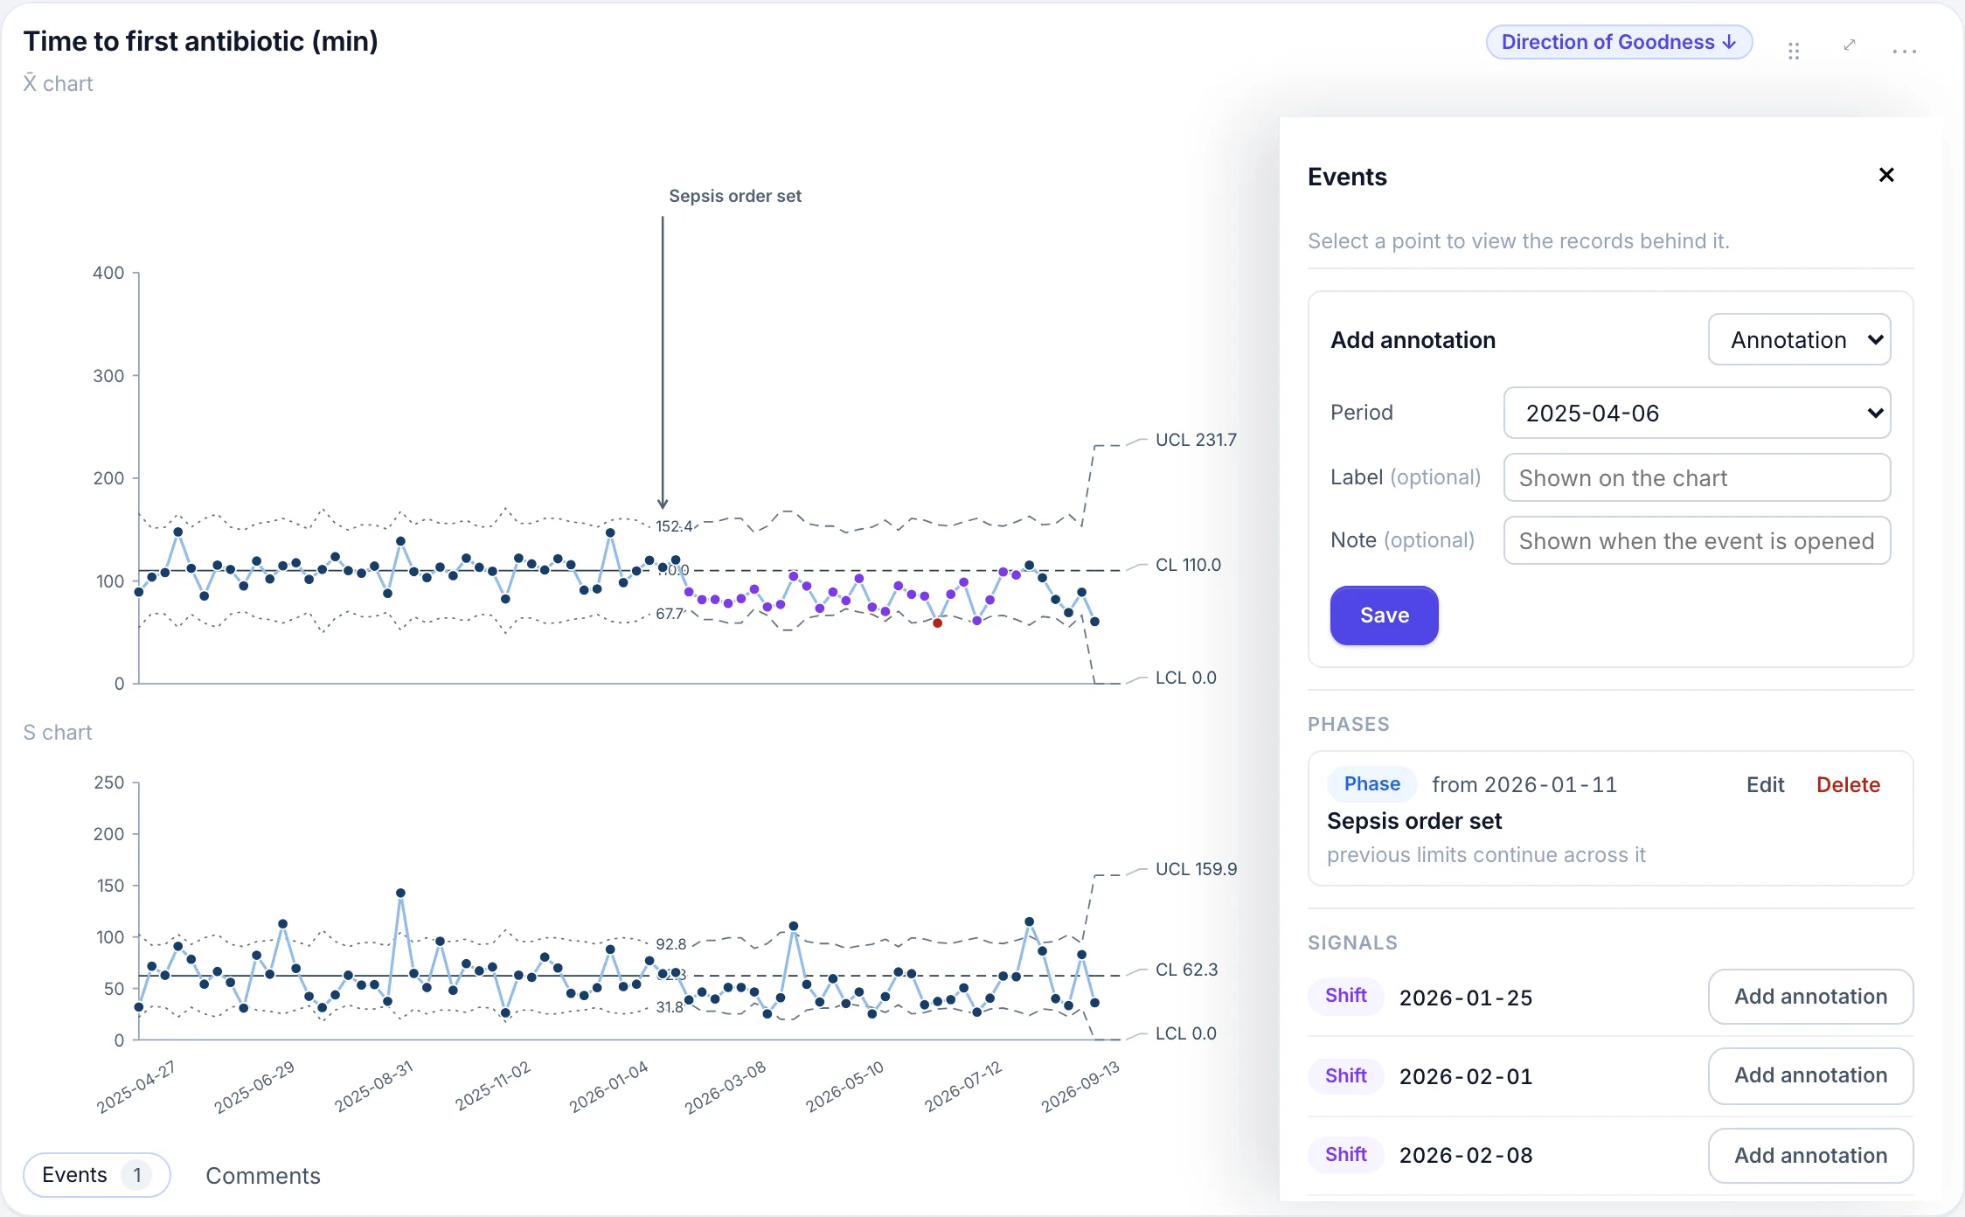Add annotation for Shift 2026-02-01
Viewport: 1965px width, 1217px height.
click(1810, 1075)
